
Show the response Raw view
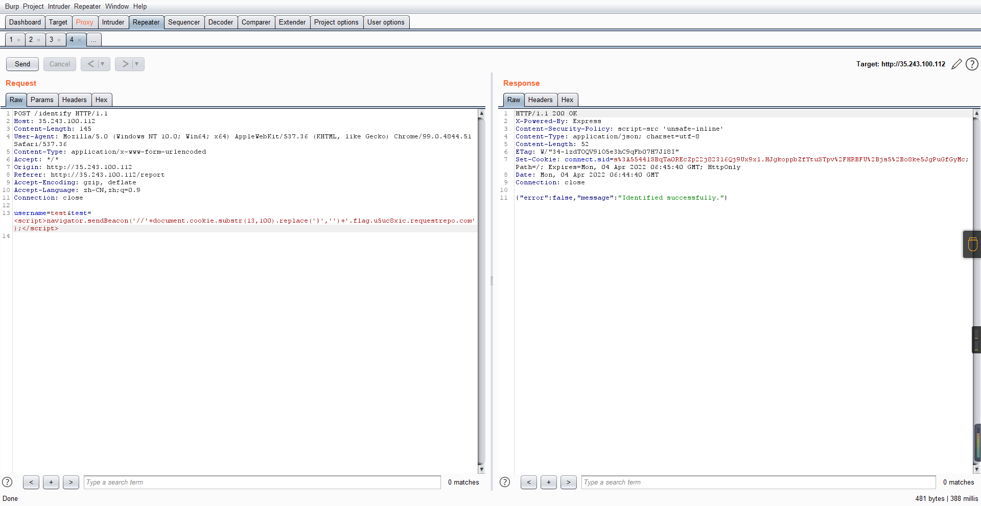(514, 100)
